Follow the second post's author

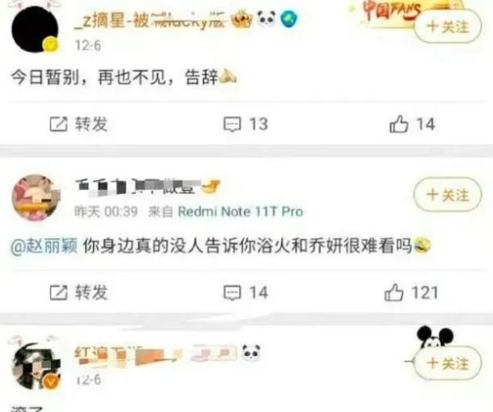(x=448, y=195)
